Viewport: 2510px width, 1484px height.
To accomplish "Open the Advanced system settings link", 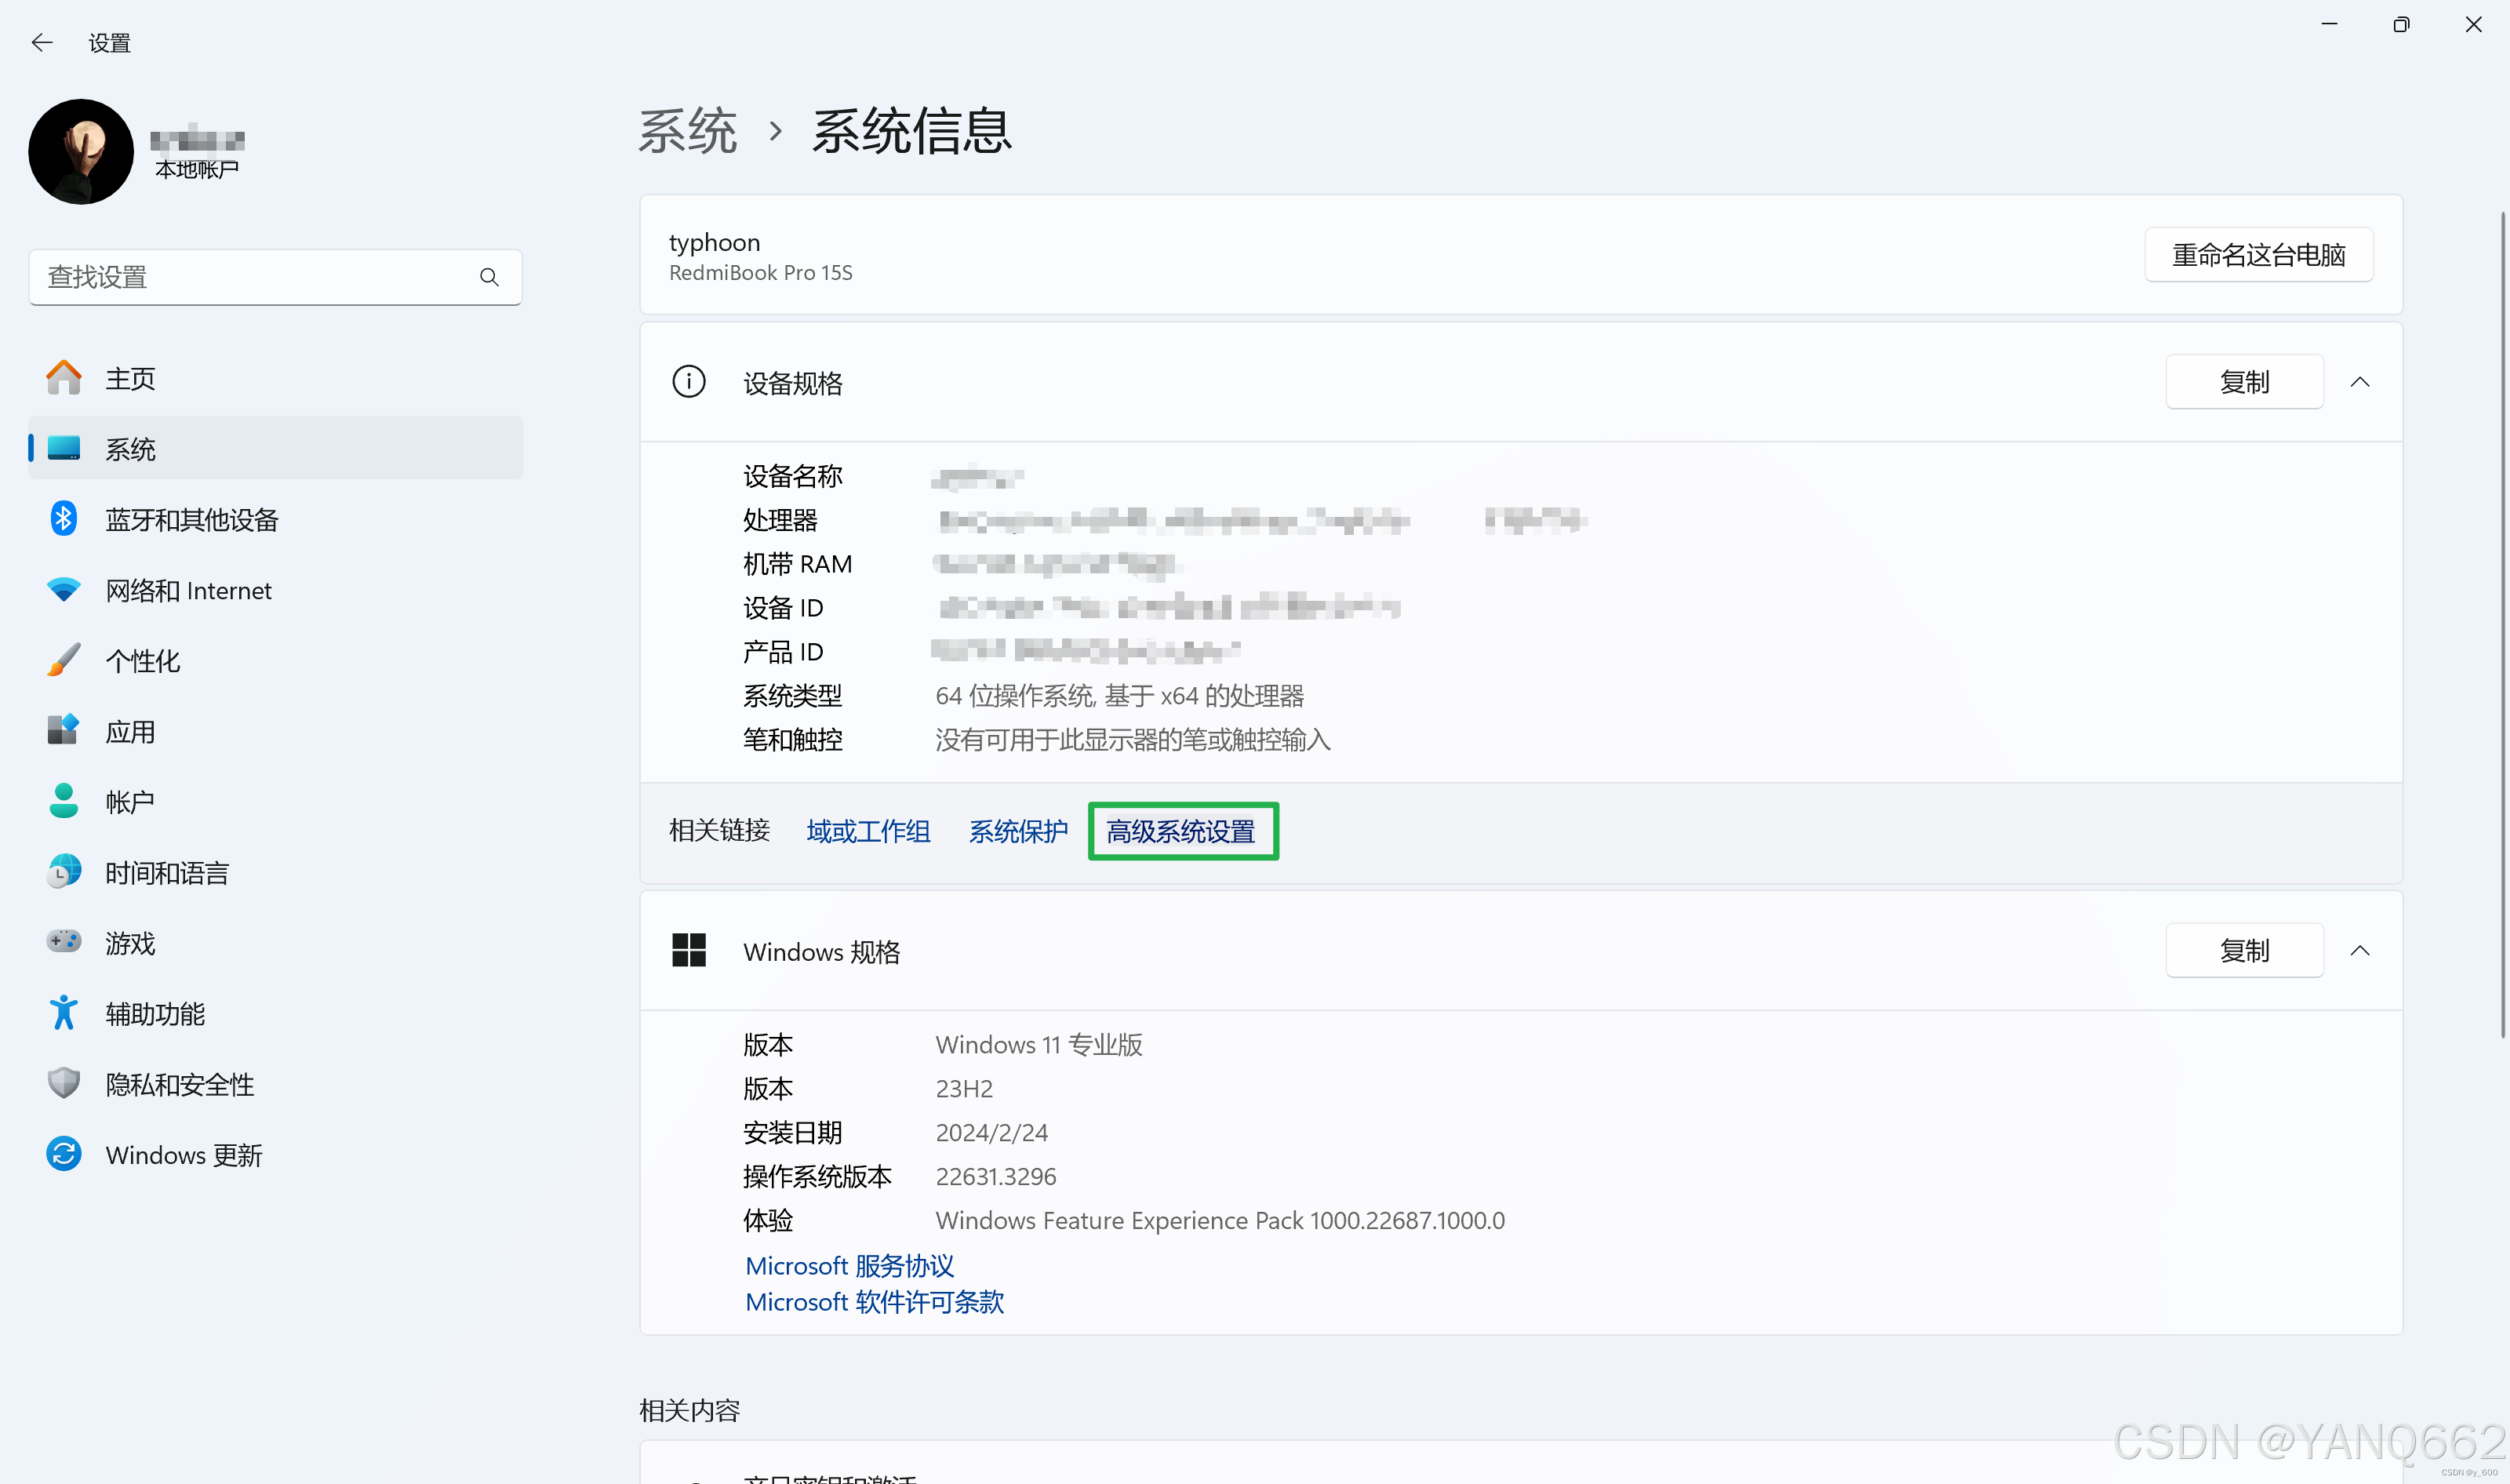I will 1181,831.
